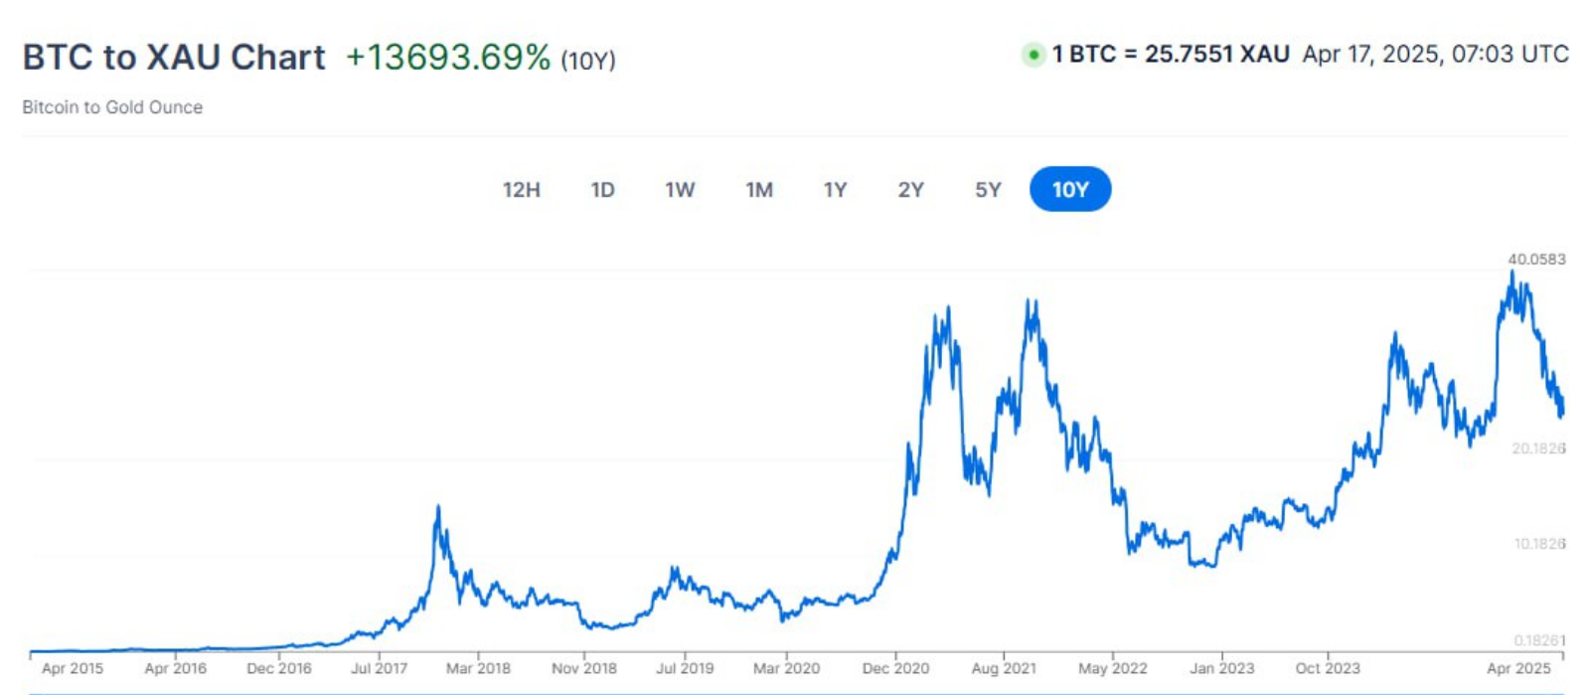Screen dimensions: 1589x695
Task: Choose the 1W time range
Action: point(680,190)
